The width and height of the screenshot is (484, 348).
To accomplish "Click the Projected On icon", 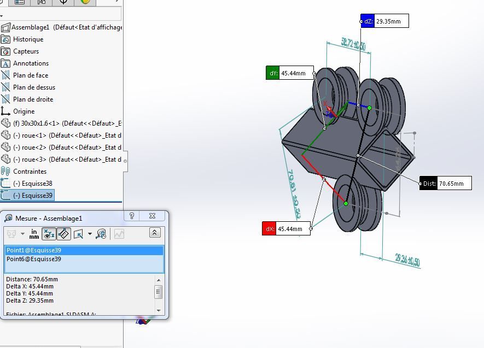I will pos(78,234).
